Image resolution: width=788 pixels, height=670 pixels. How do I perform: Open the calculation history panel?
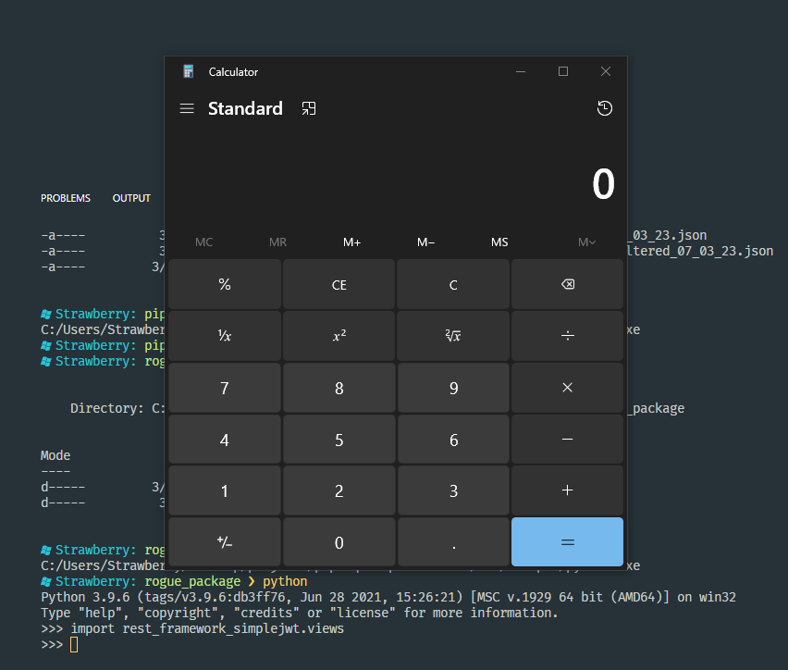point(604,108)
